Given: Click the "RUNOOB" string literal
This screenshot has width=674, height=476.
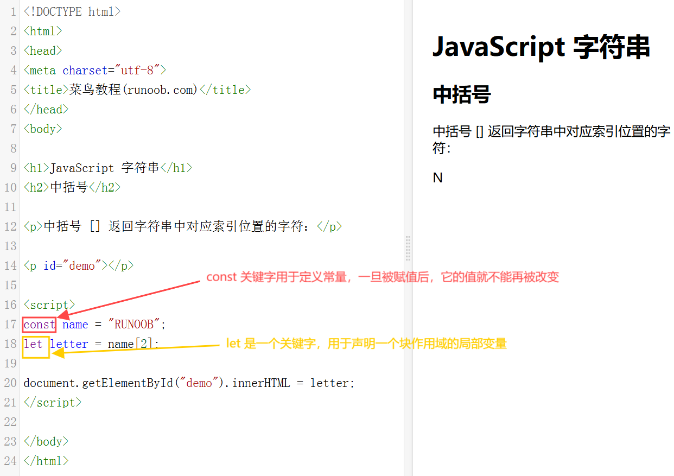Looking at the screenshot, I should (x=134, y=324).
